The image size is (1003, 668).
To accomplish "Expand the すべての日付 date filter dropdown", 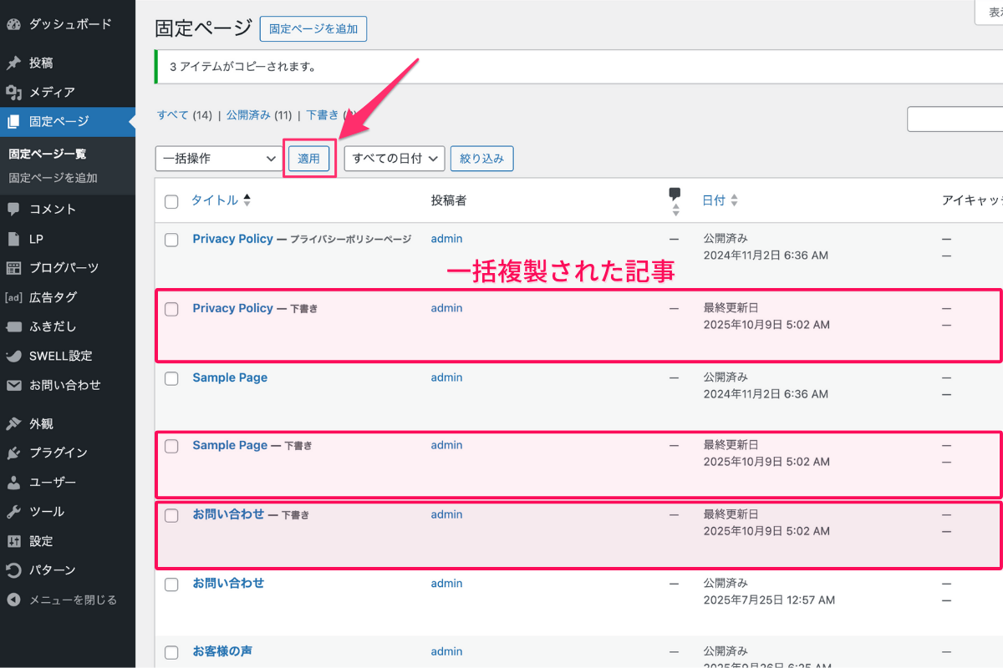I will 394,158.
